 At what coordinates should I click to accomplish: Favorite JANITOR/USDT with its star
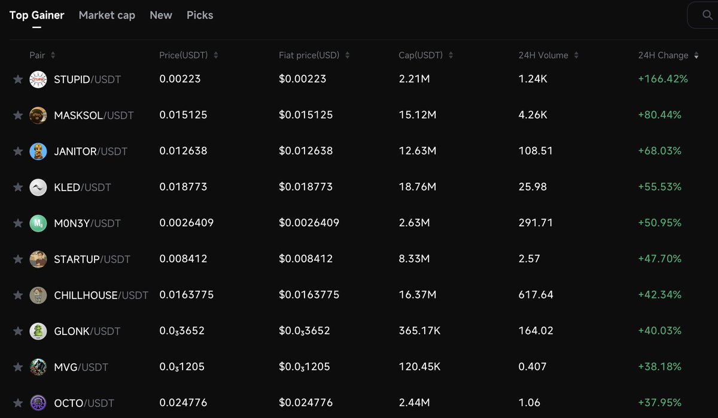click(x=18, y=151)
